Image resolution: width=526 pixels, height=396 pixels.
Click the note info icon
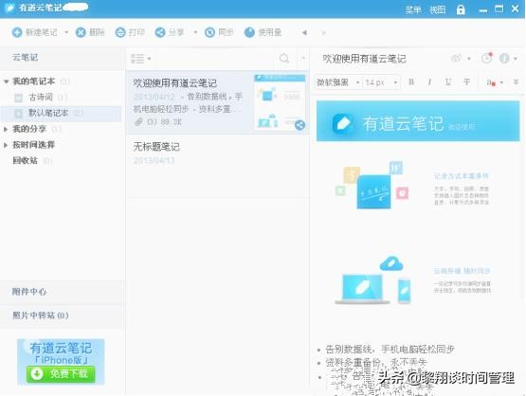504,59
